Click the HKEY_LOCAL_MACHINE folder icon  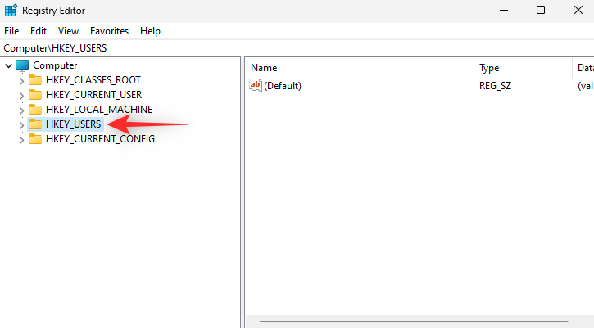[35, 110]
